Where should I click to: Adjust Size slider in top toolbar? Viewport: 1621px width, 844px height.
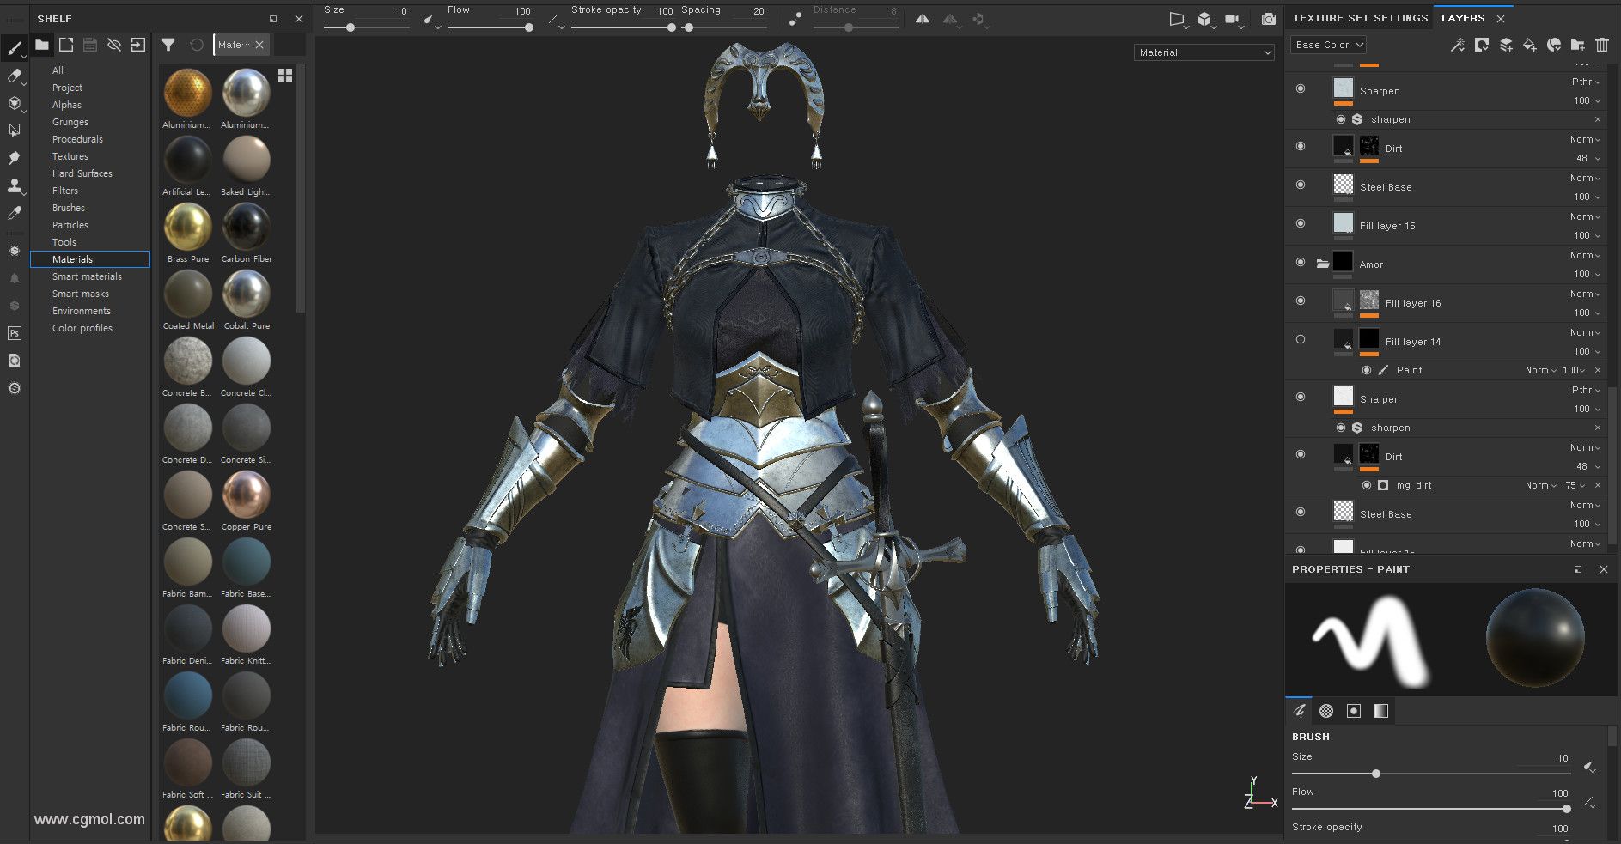(x=367, y=27)
